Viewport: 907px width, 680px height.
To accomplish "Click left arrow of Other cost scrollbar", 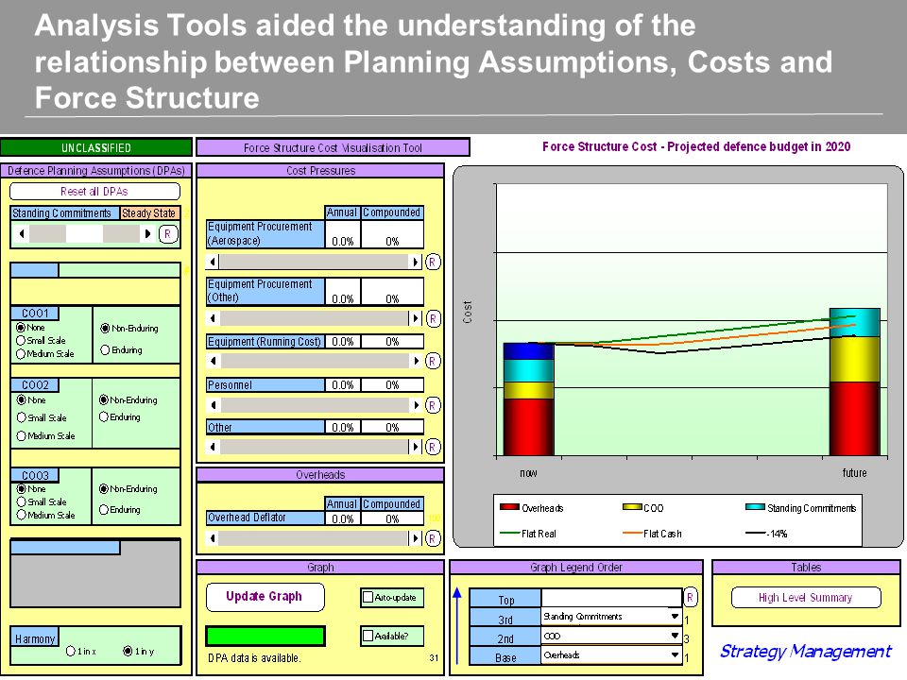I will point(213,447).
